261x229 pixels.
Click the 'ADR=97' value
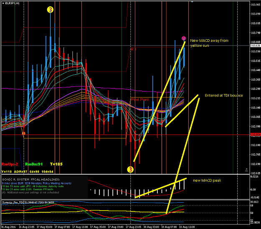click(20, 172)
